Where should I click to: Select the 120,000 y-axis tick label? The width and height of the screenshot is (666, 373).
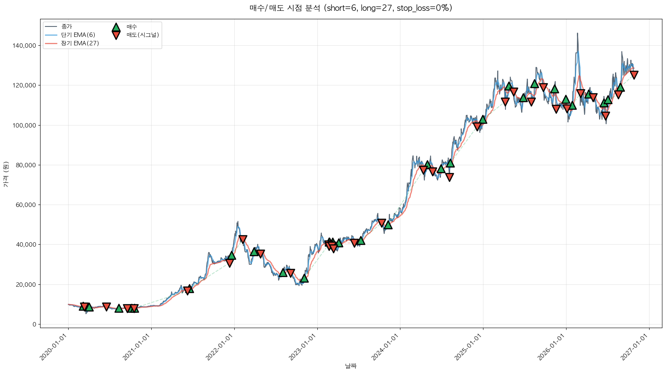coord(24,85)
